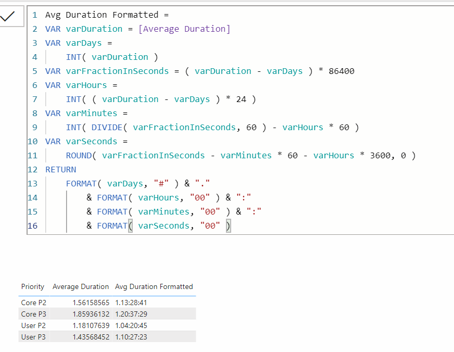Image resolution: width=454 pixels, height=352 pixels.
Task: Place cursor on 'varDays' on line 3
Action: 84,43
